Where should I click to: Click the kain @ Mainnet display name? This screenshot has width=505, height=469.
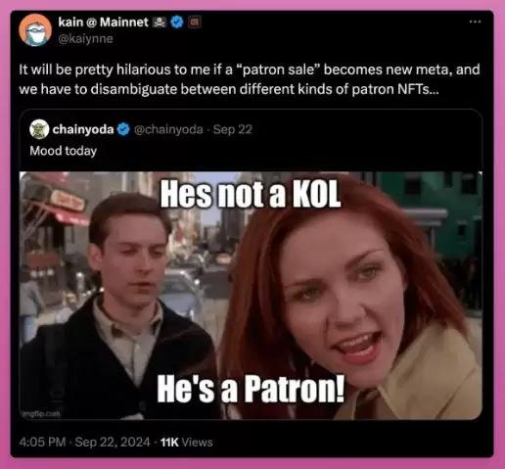click(x=104, y=22)
